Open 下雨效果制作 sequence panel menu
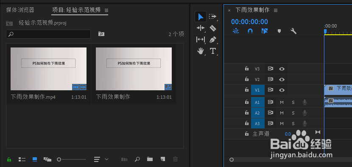352x167 pixels. (x=276, y=10)
